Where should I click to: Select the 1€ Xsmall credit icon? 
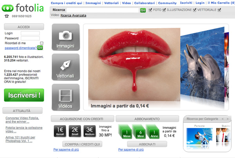60,131
